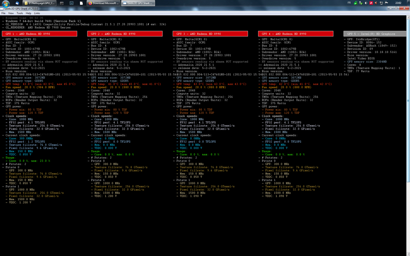Open the View menu
The height and width of the screenshot is (256, 410).
tap(11, 13)
